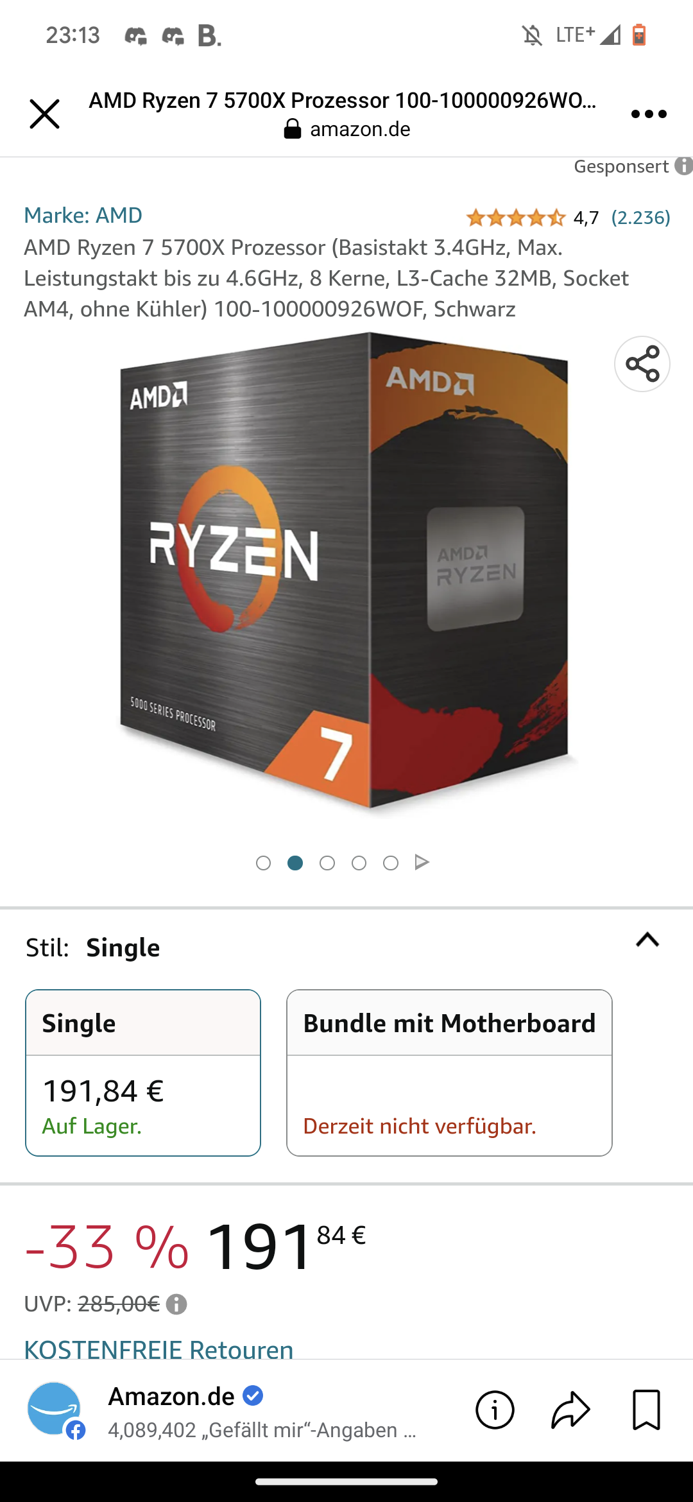This screenshot has width=693, height=1502.
Task: Play the product video indicator
Action: point(422,862)
